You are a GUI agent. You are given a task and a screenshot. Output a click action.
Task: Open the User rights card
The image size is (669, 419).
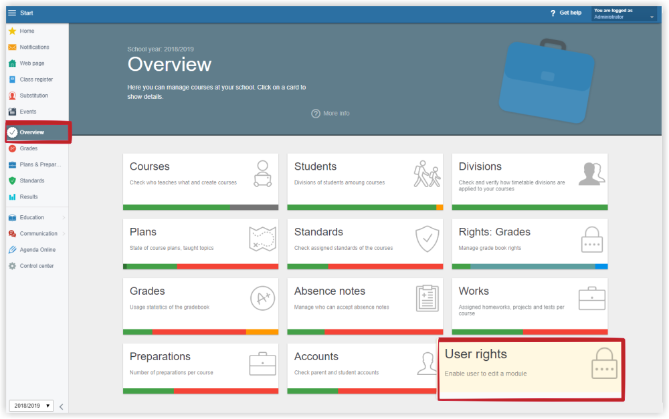(531, 369)
